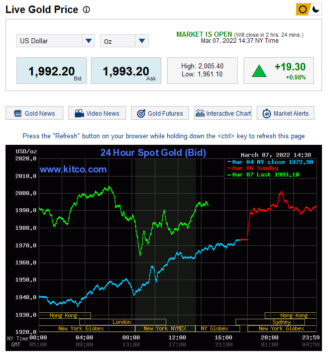Viewport: 326px width, 352px height.
Task: Click the arrow of the currency dropdown
Action: [88, 41]
